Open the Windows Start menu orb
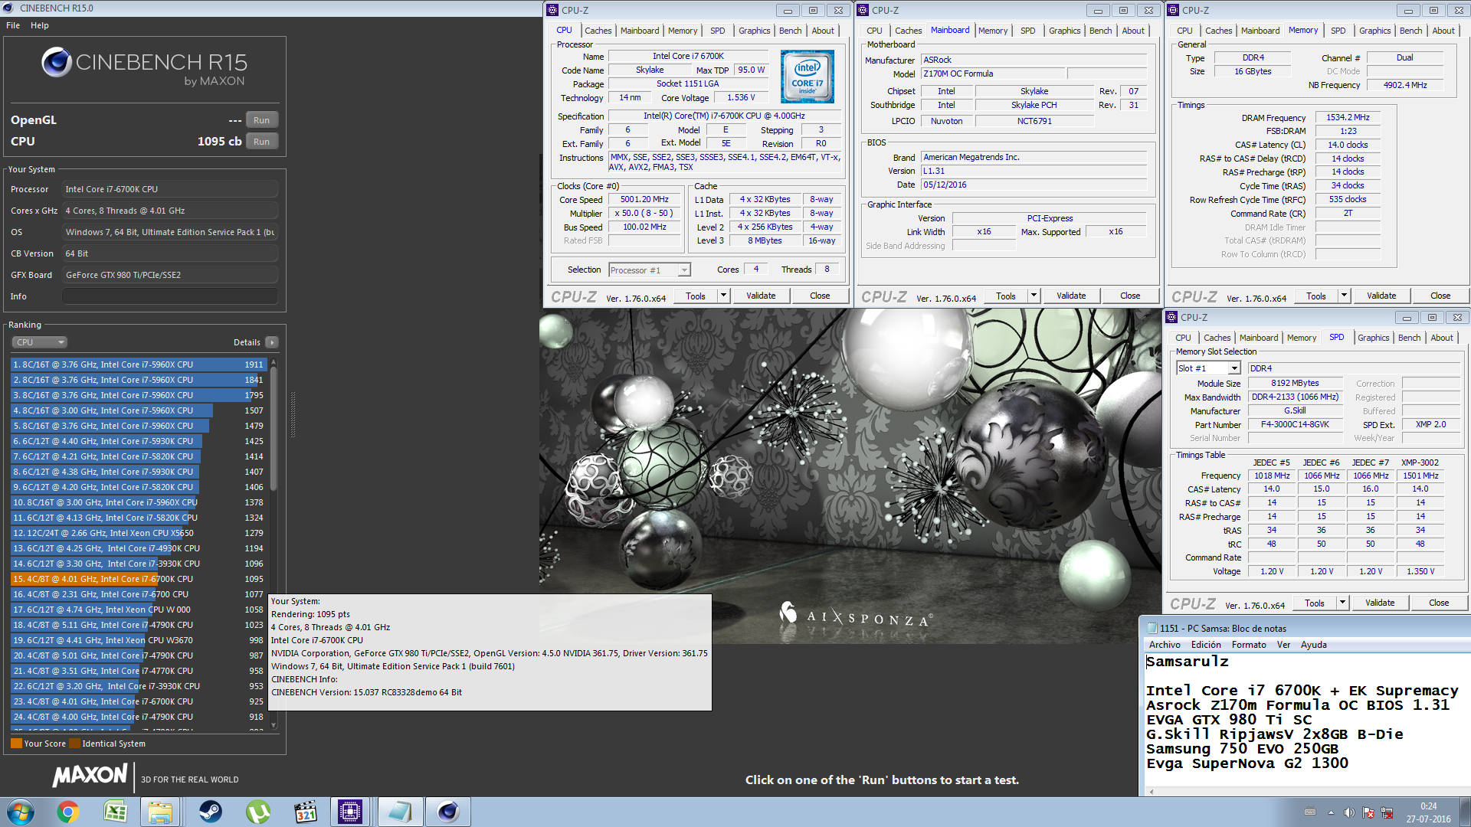 click(x=21, y=812)
